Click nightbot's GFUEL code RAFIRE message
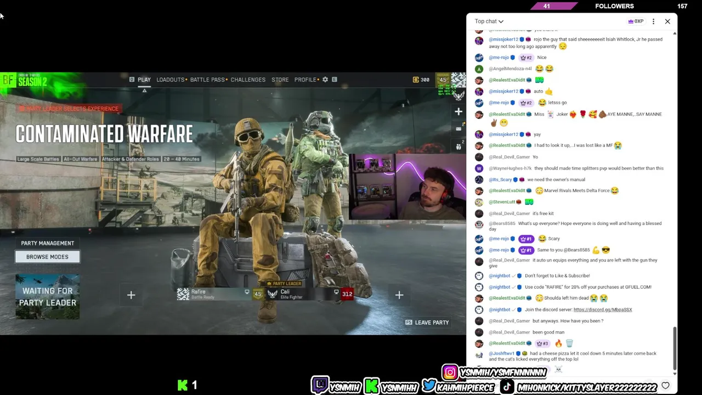The height and width of the screenshot is (395, 702). pyautogui.click(x=588, y=287)
